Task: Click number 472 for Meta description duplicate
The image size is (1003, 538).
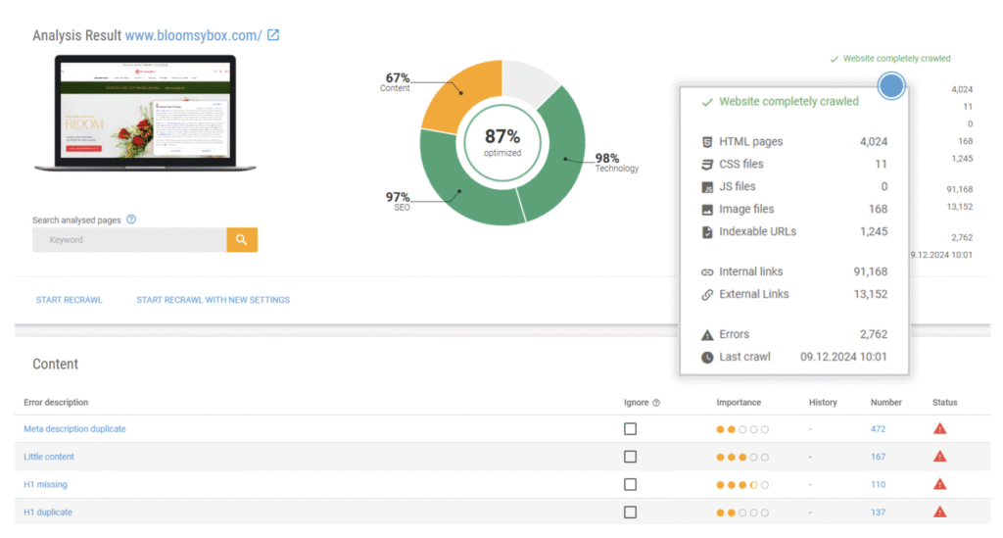Action: pyautogui.click(x=878, y=428)
